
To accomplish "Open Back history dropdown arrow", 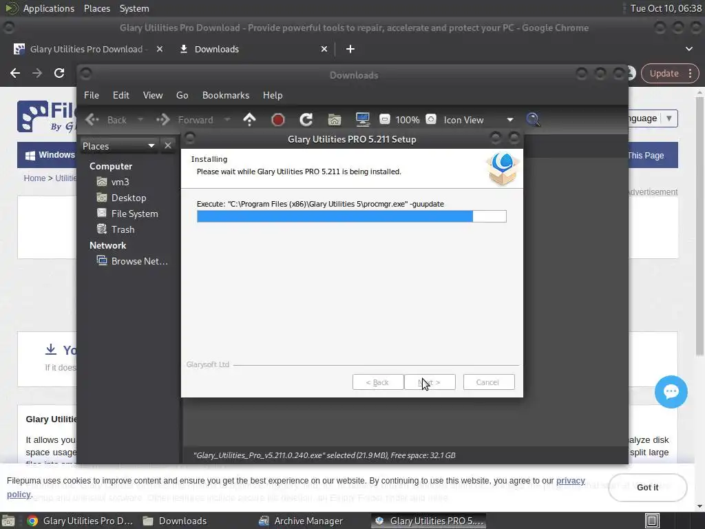I will pos(140,120).
